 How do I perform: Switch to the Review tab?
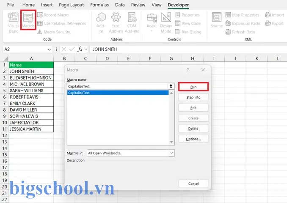(138, 5)
